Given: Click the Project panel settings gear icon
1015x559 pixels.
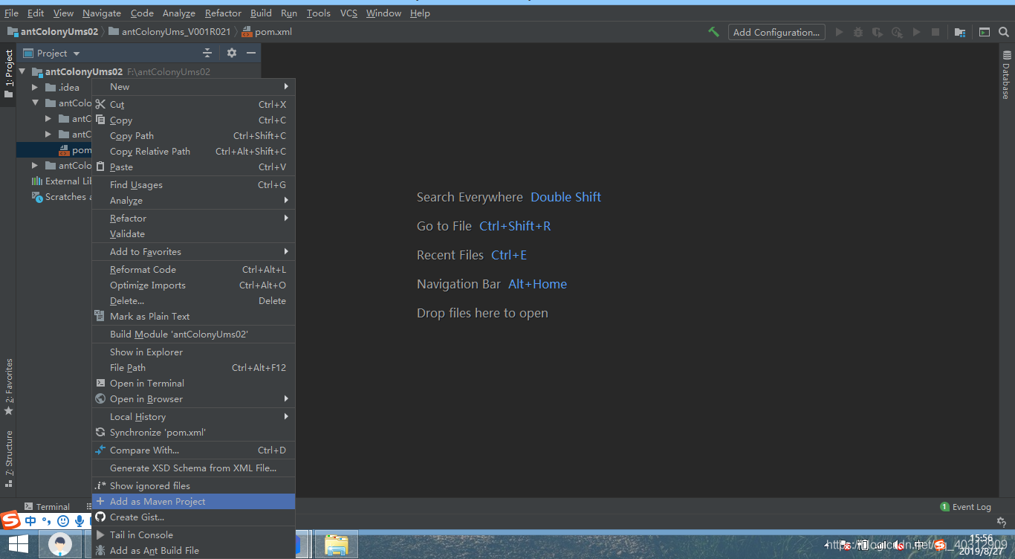Looking at the screenshot, I should [232, 53].
